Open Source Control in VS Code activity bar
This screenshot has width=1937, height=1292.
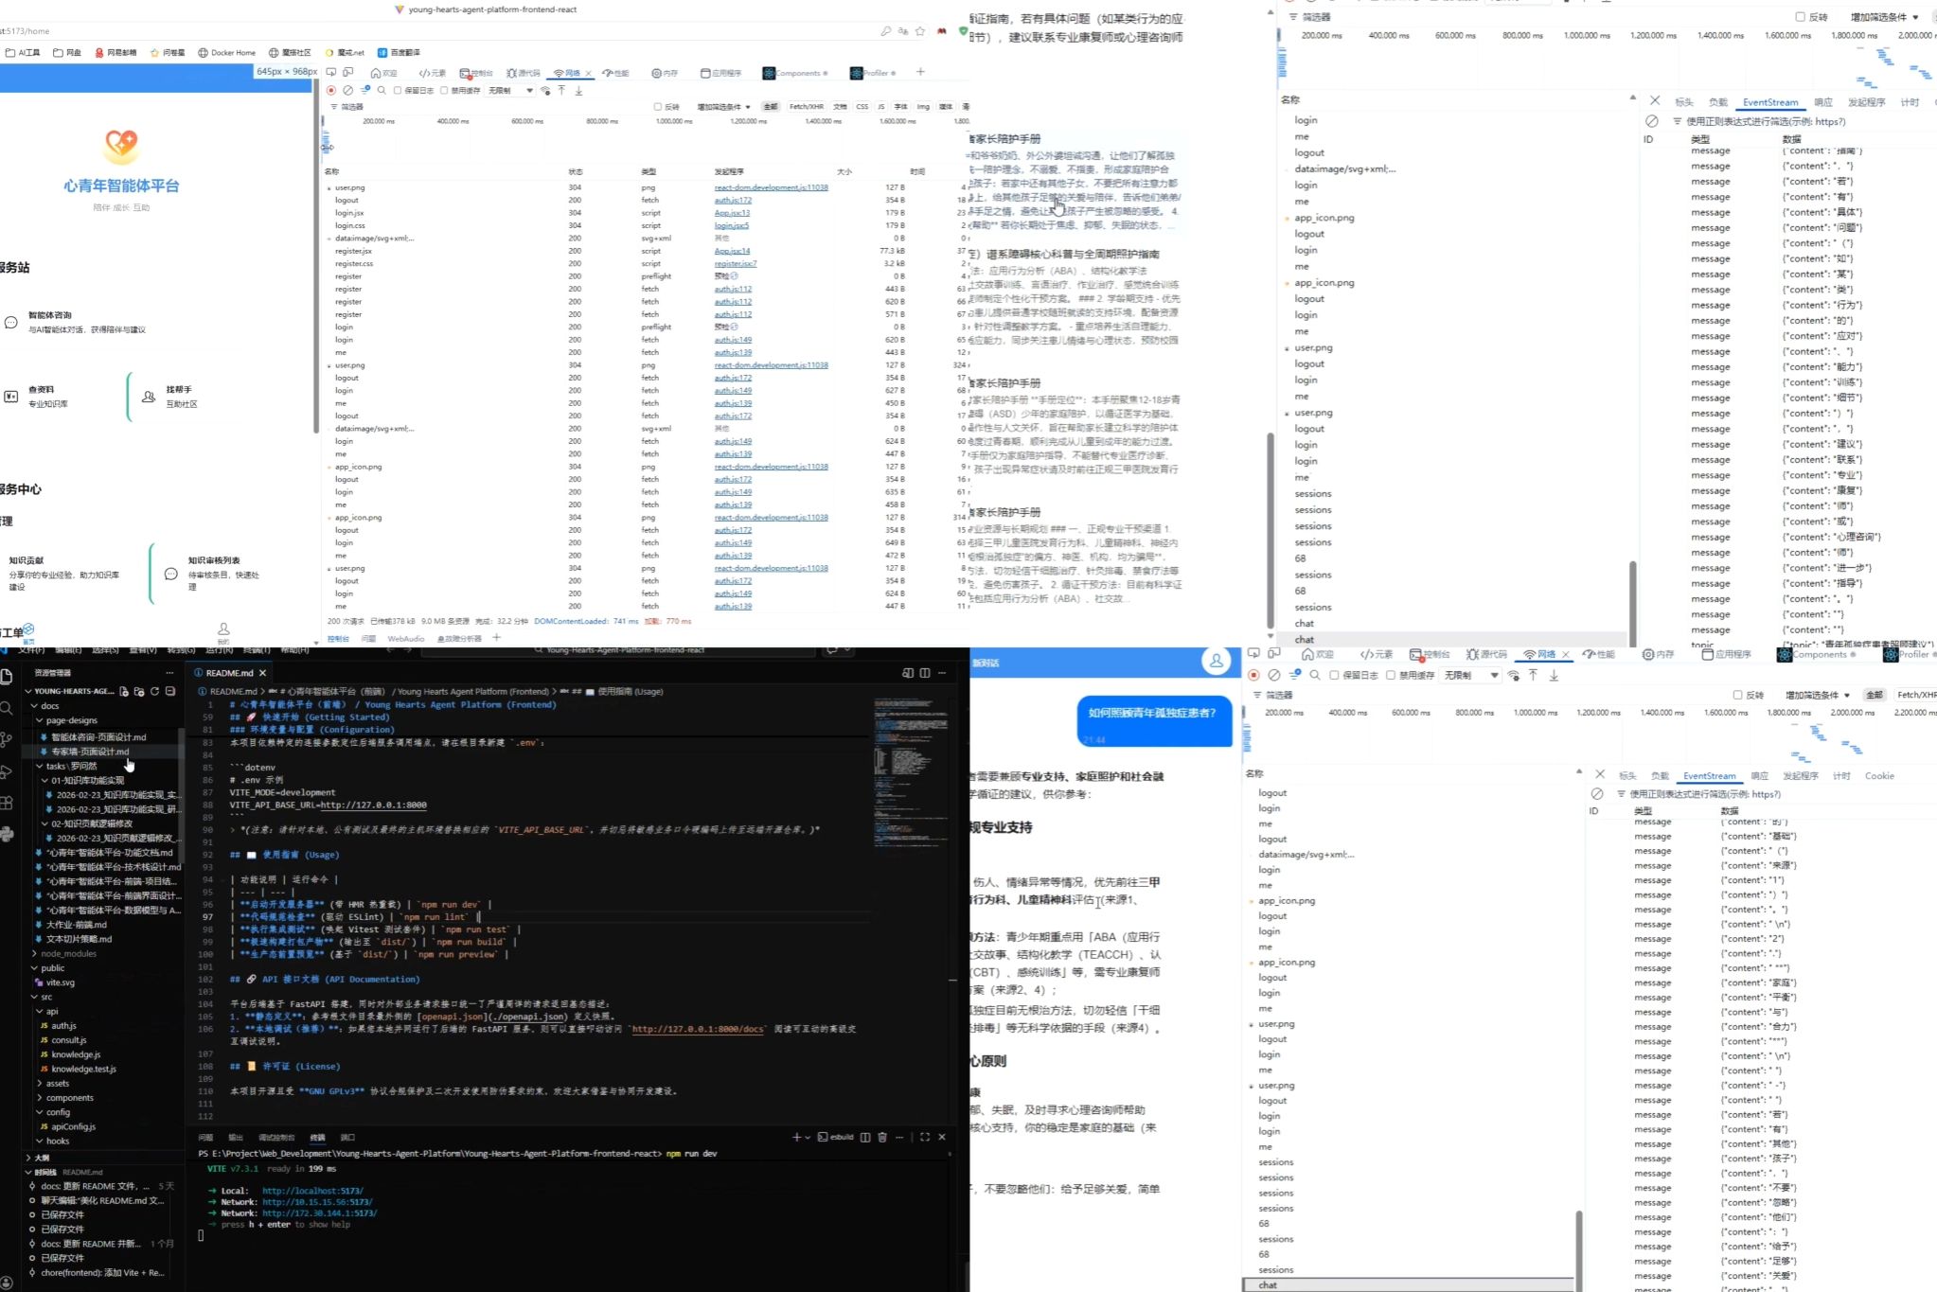[7, 739]
